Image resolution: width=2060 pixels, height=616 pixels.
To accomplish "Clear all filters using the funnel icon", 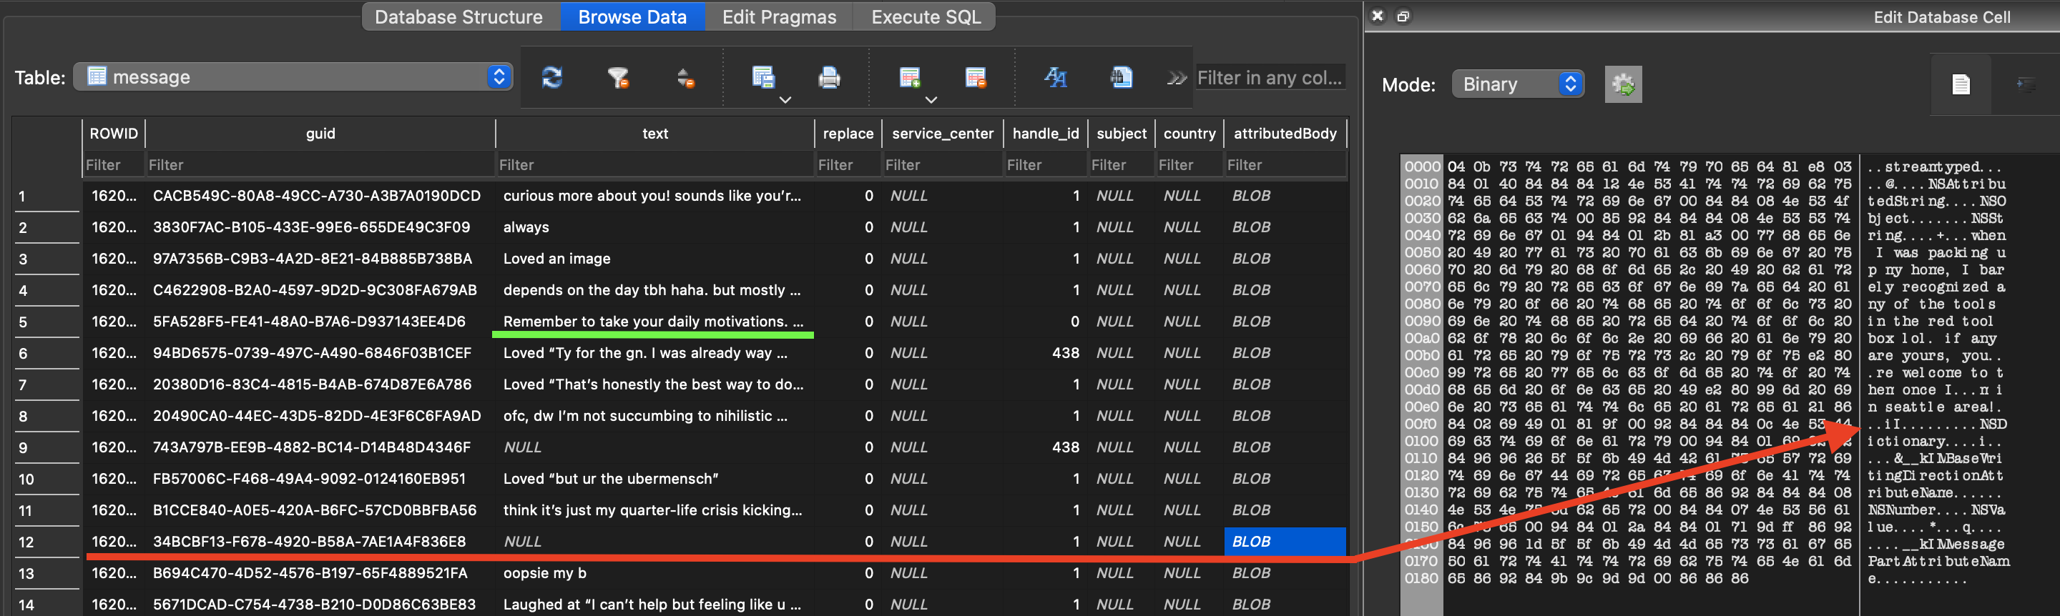I will (617, 77).
